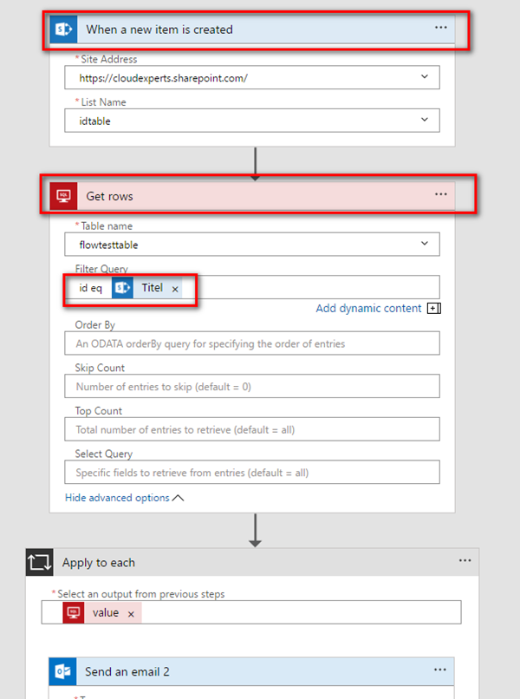
Task: Click the Apply to each loop icon
Action: point(40,562)
